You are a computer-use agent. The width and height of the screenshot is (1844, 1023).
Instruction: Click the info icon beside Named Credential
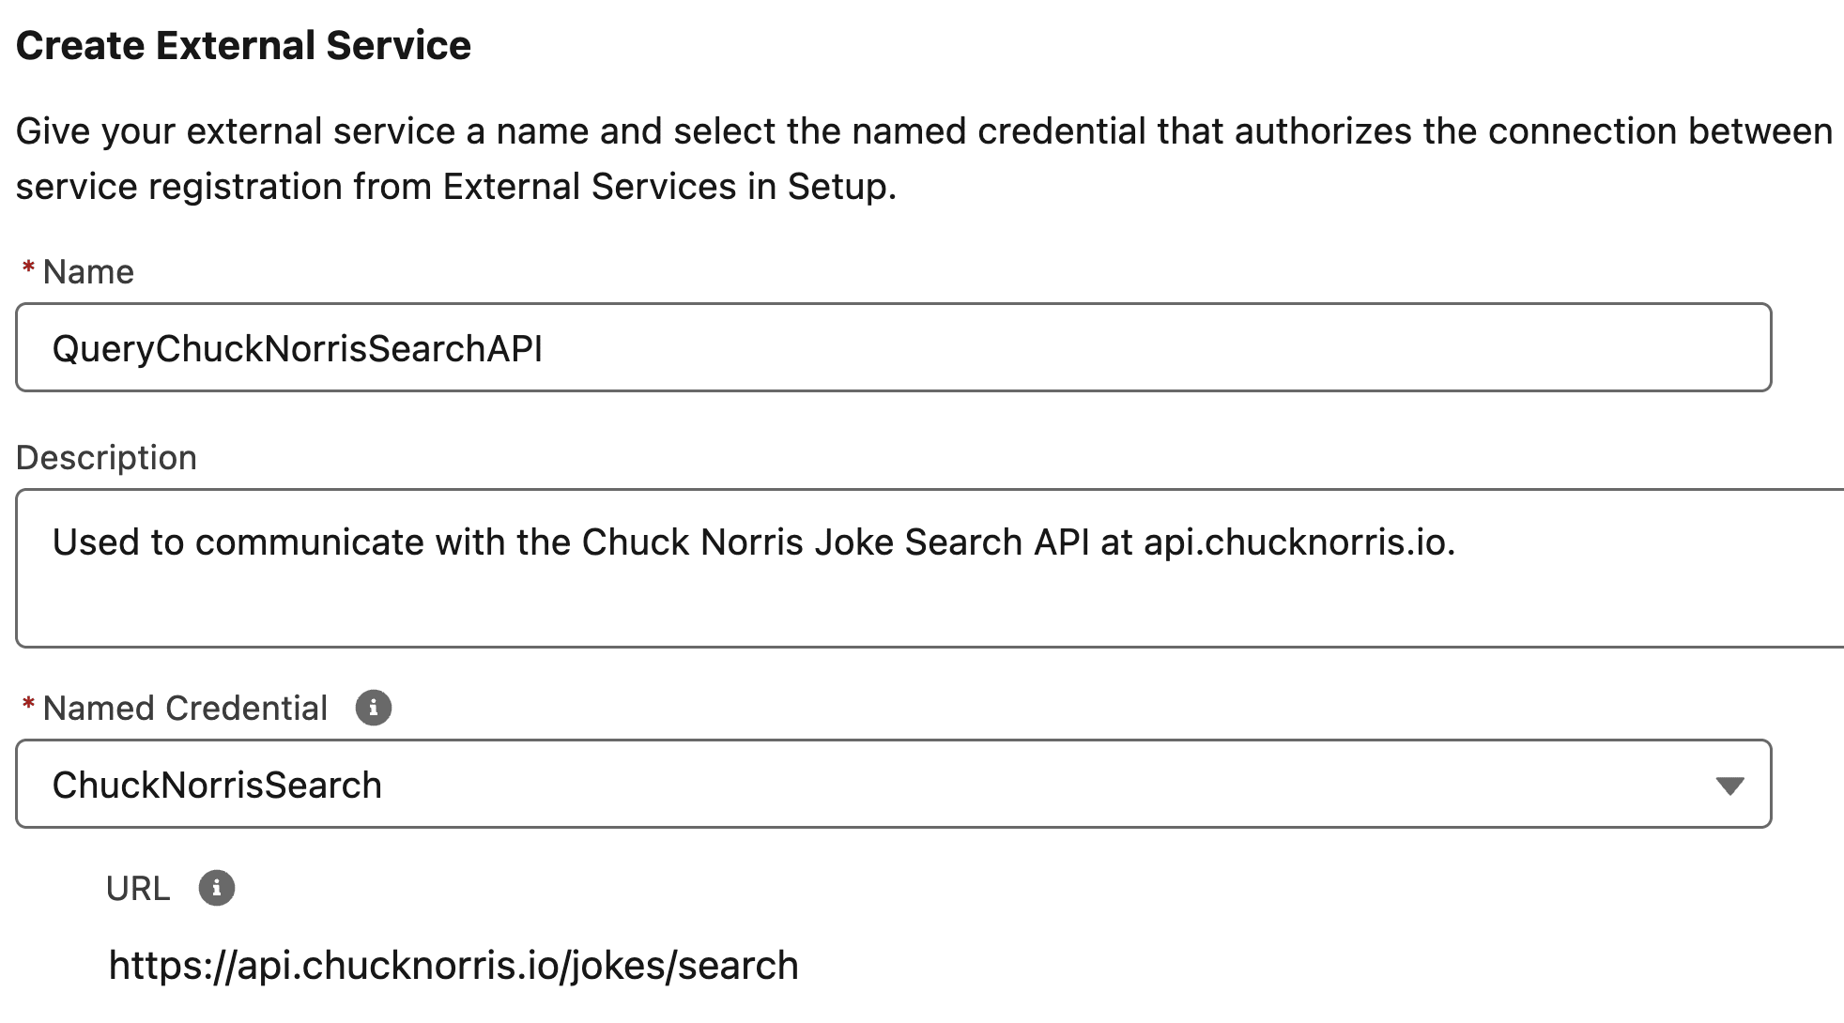tap(373, 708)
